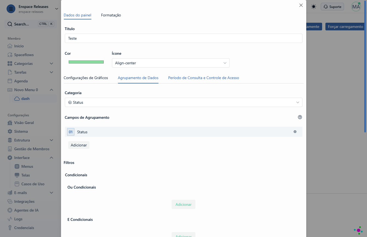
Task: Click the Início home icon in sidebar
Action: pyautogui.click(x=10, y=46)
